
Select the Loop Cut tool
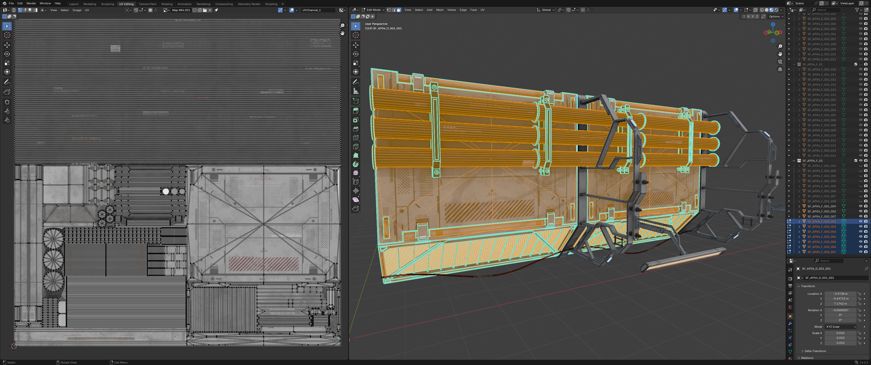[x=356, y=138]
